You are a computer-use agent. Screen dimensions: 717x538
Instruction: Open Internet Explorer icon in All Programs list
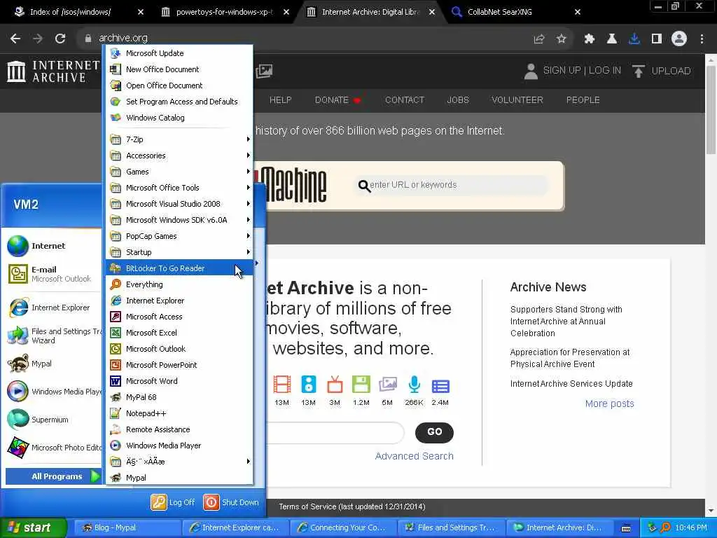116,300
